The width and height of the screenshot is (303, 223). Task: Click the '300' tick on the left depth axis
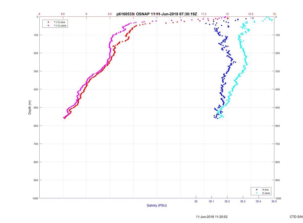click(36, 71)
